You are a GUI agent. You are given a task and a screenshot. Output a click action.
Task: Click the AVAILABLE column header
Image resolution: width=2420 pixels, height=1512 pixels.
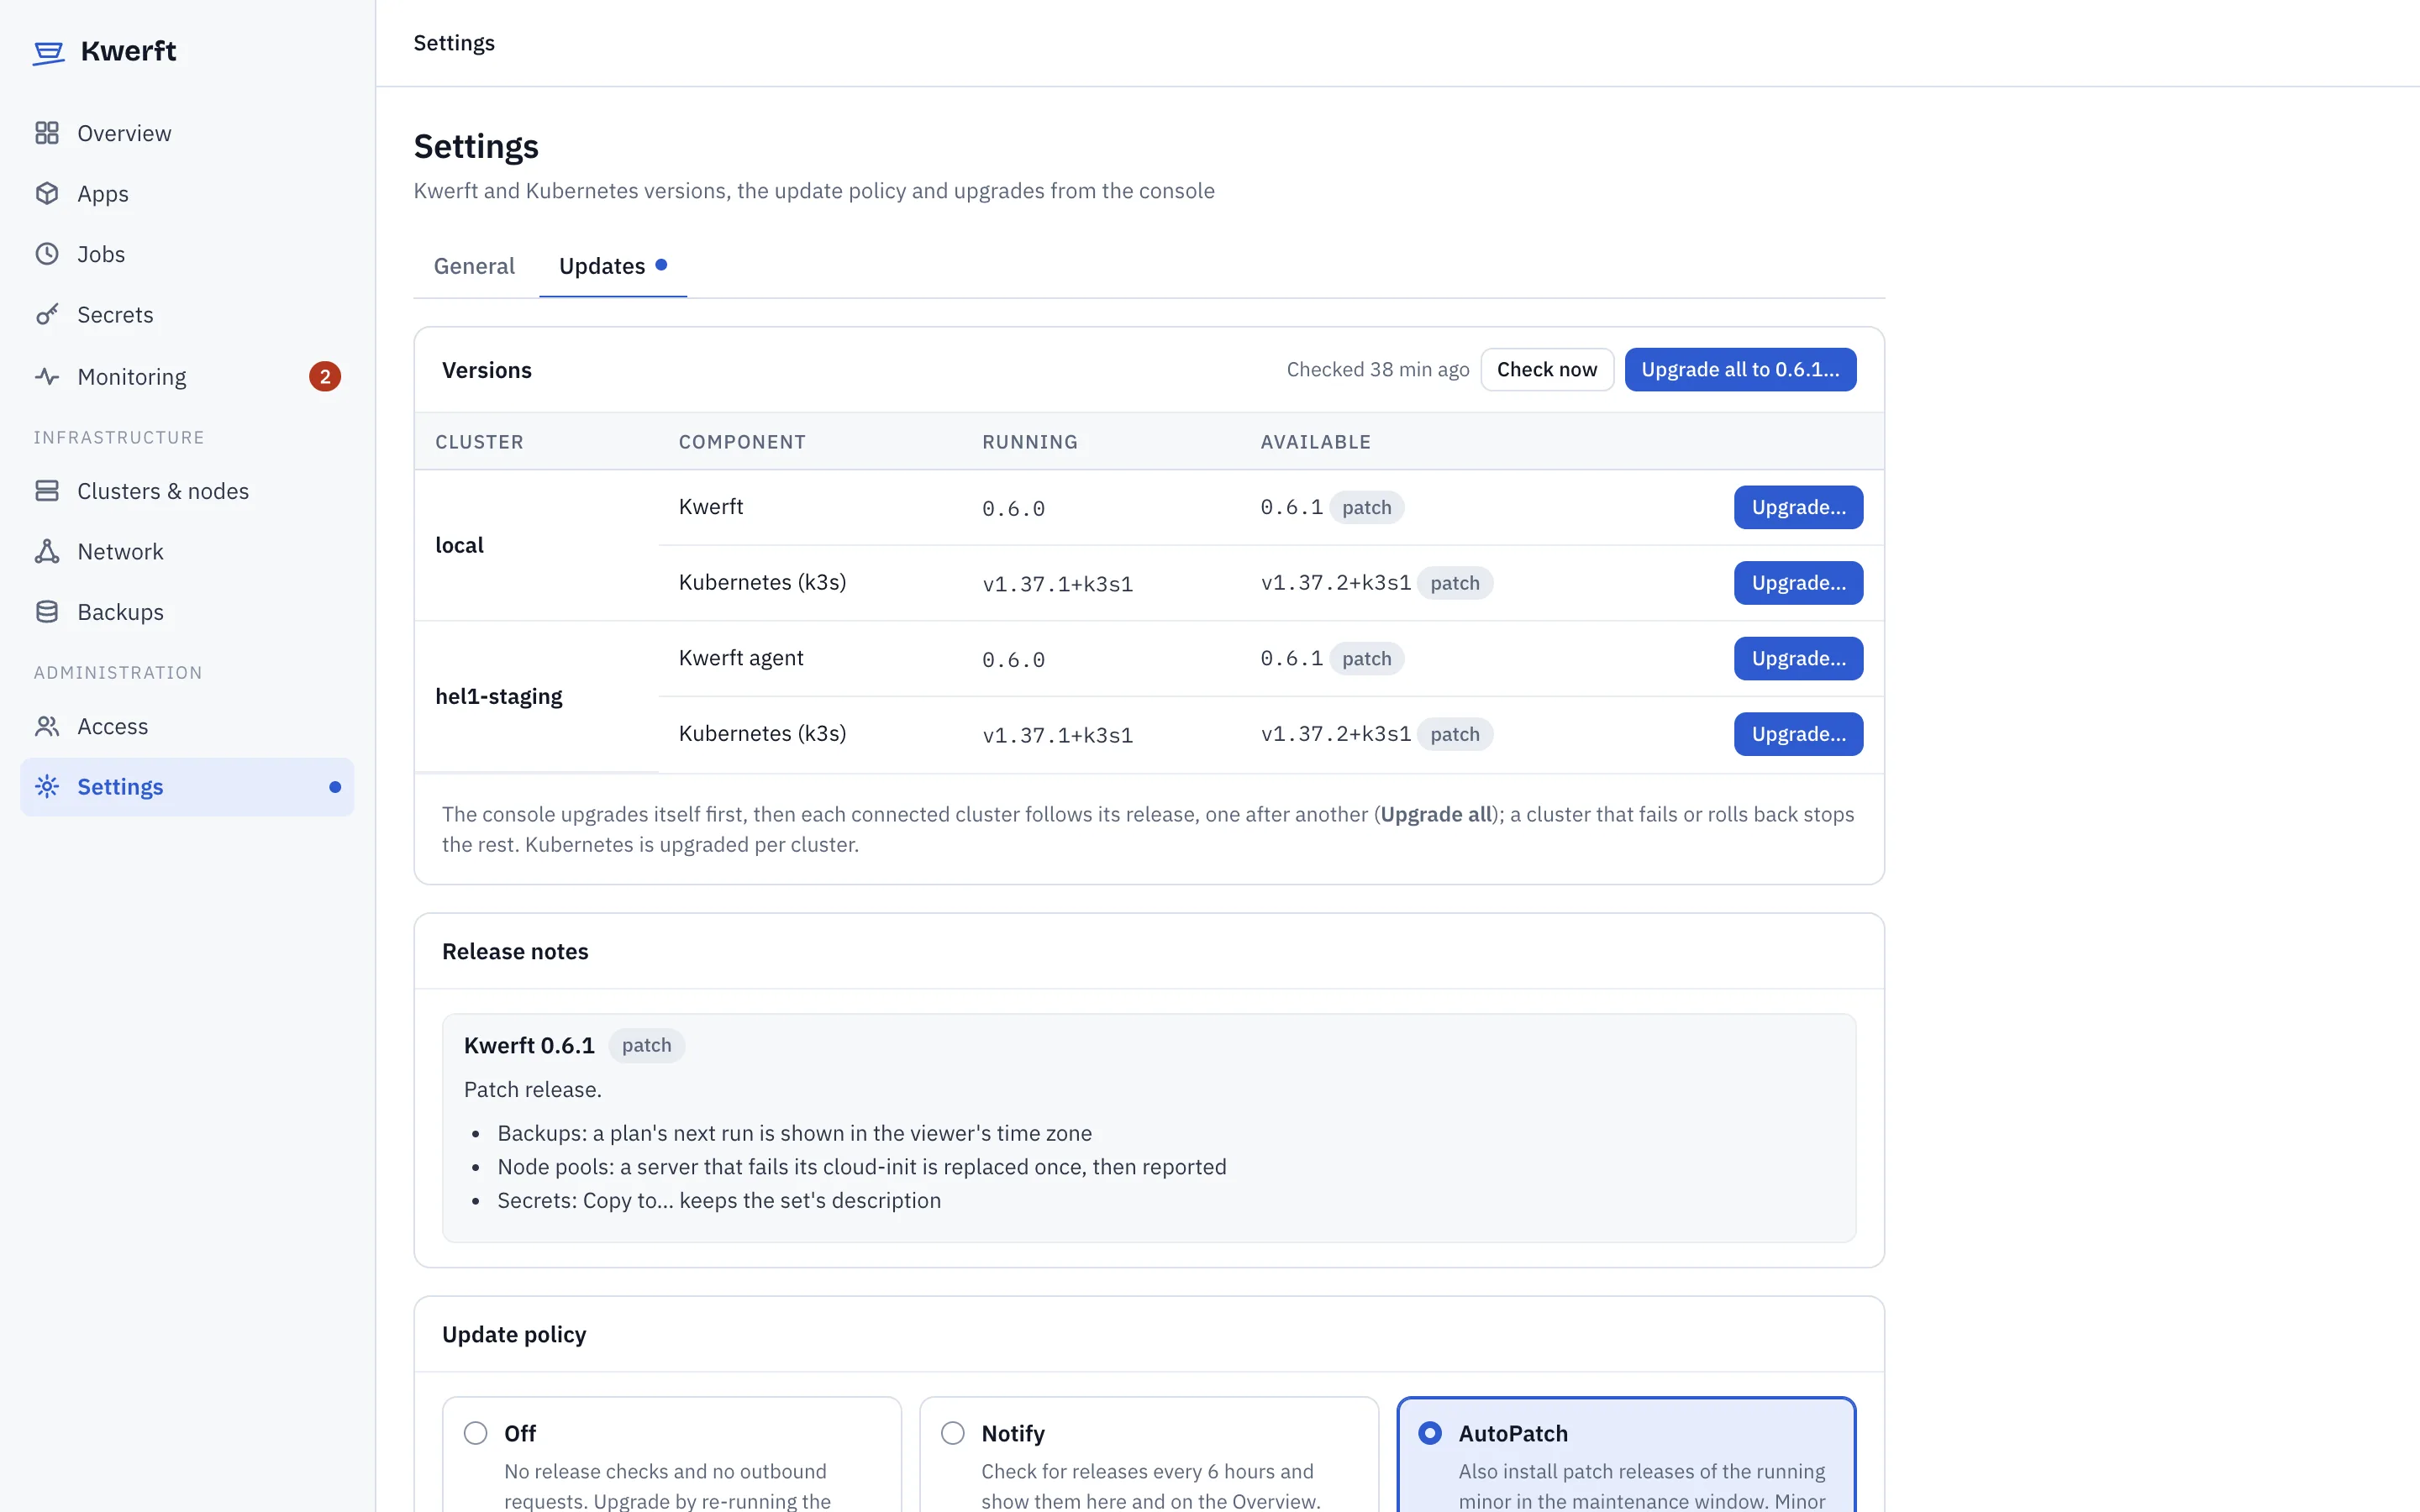pos(1315,441)
